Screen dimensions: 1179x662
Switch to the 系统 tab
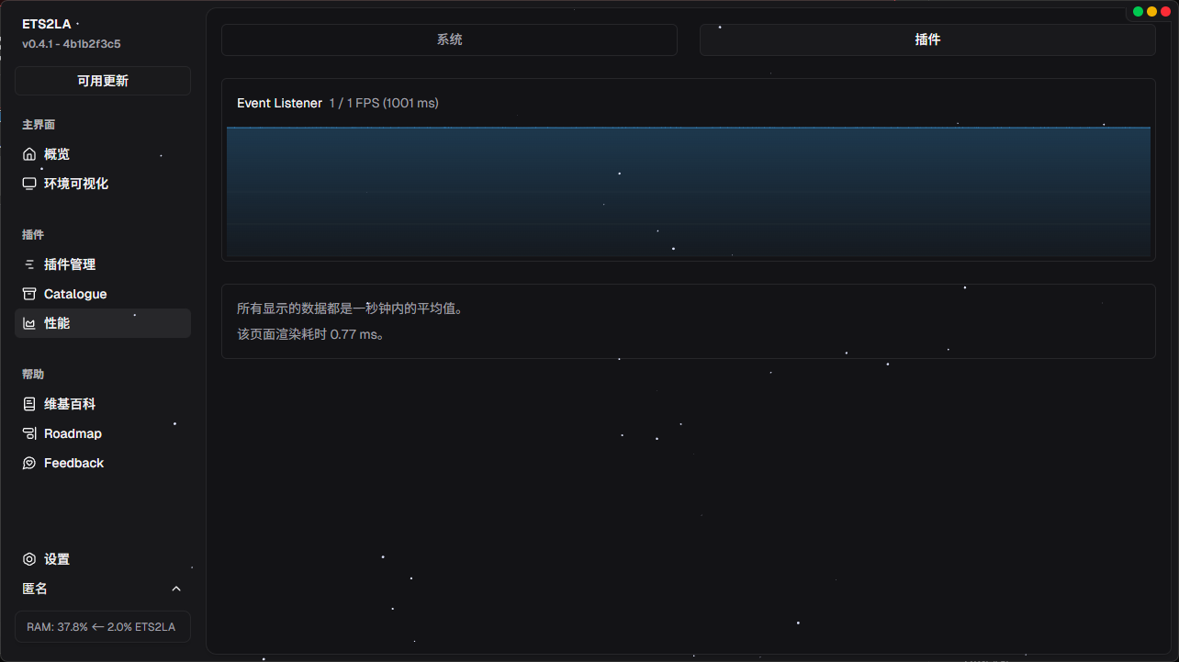click(x=449, y=39)
